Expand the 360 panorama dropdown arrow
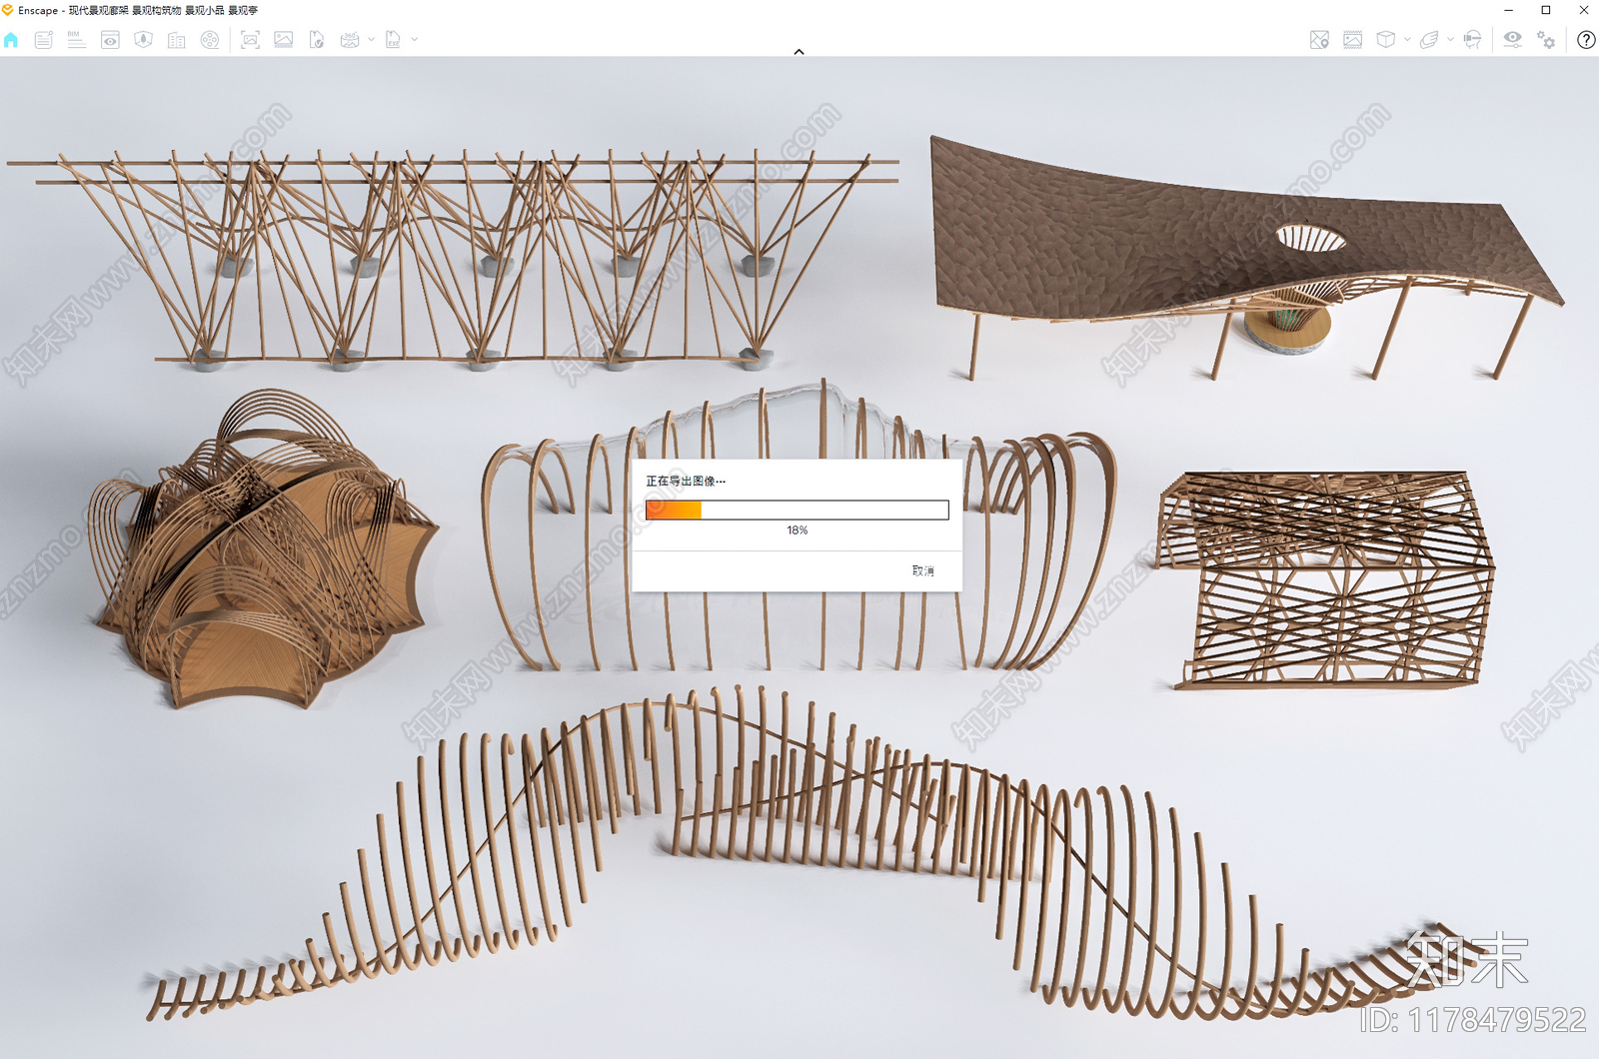 [371, 40]
